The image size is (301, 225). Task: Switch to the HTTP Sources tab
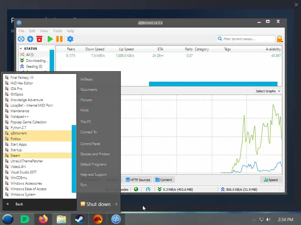tap(138, 180)
